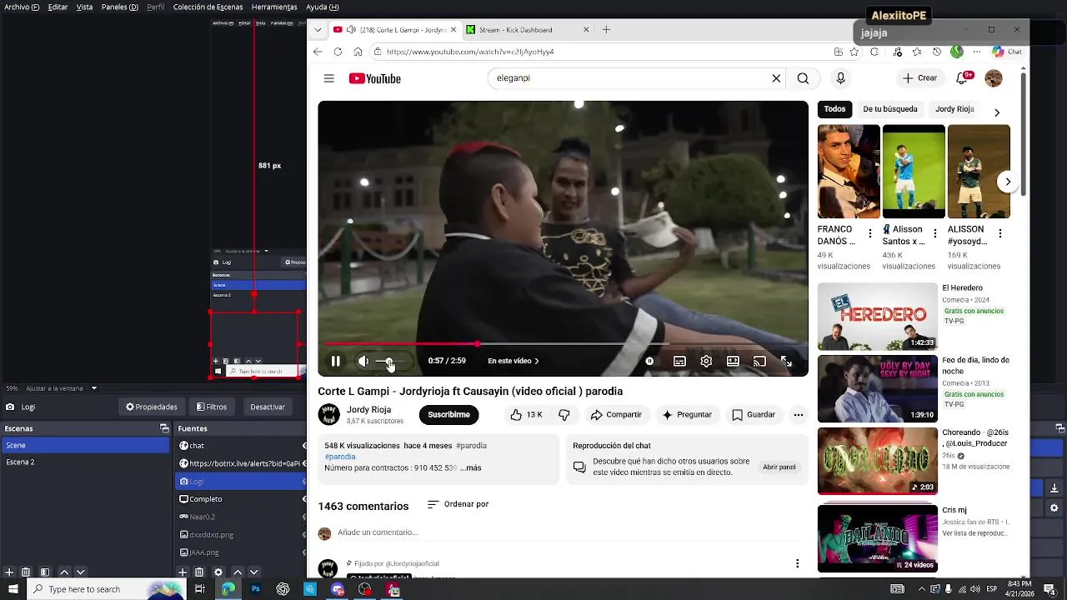This screenshot has width=1067, height=600.
Task: Switch to theater mode view
Action: point(733,361)
